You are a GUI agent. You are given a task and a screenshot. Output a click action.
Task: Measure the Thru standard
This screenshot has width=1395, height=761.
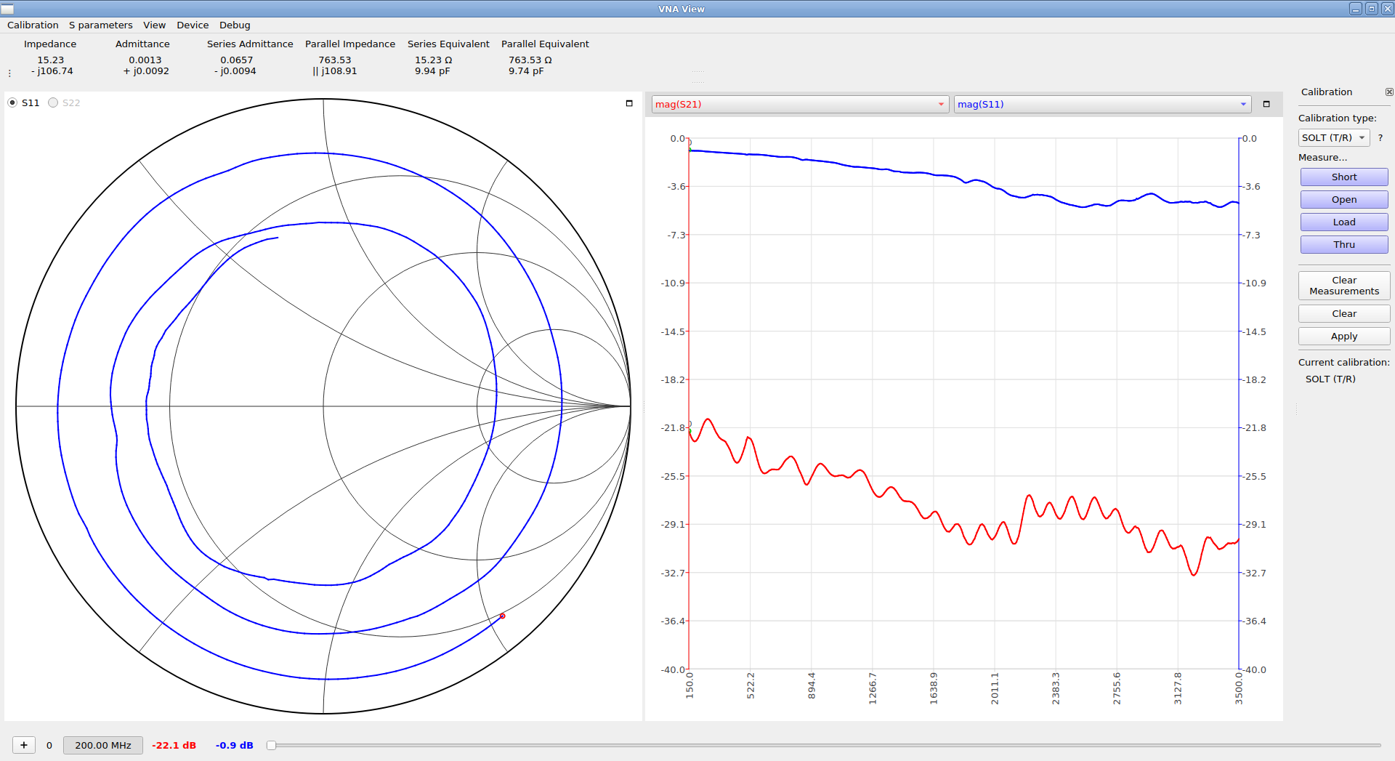coord(1344,244)
